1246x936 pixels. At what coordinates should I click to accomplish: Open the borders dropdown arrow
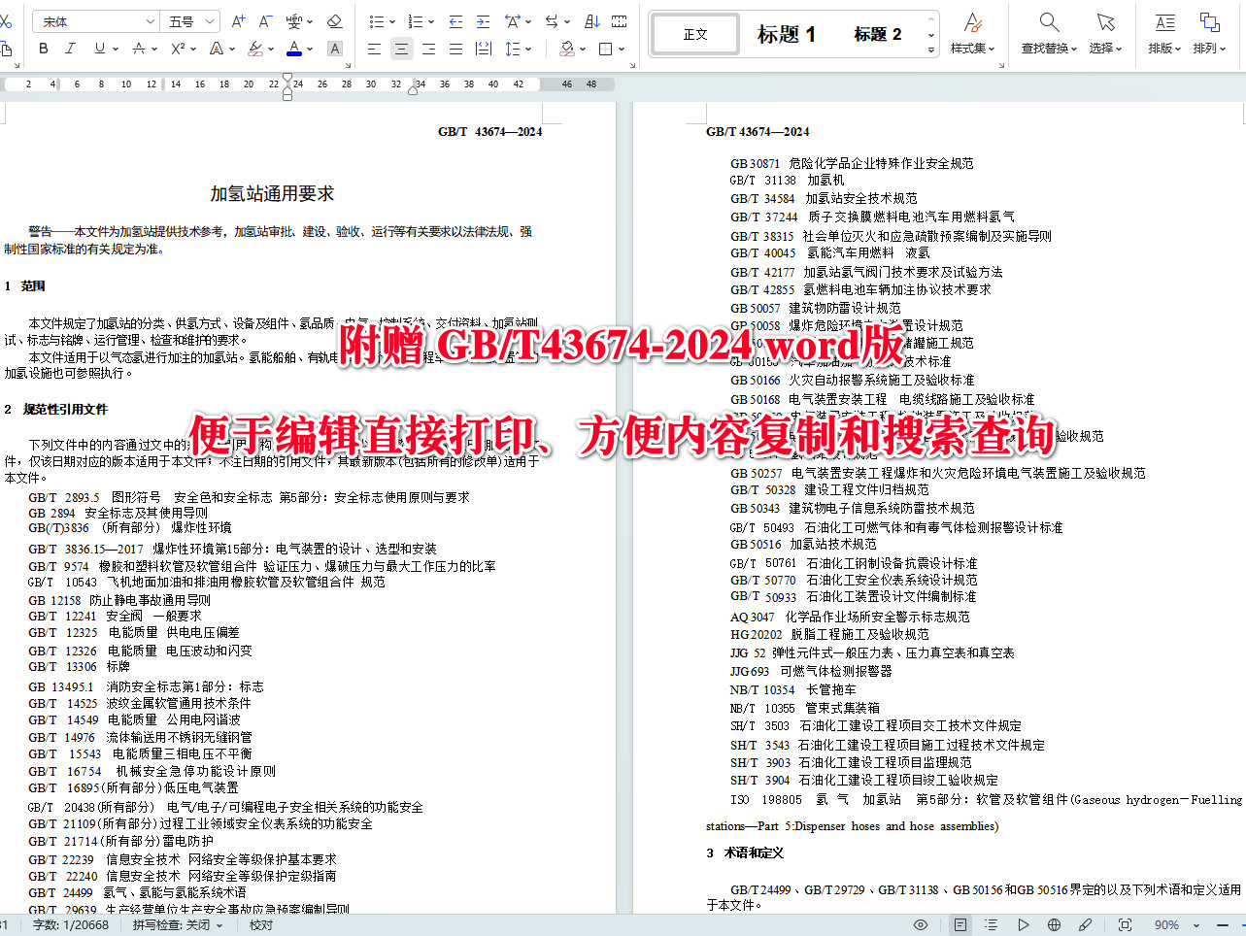pos(622,50)
